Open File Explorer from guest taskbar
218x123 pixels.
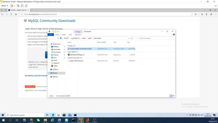pyautogui.click(x=59, y=115)
